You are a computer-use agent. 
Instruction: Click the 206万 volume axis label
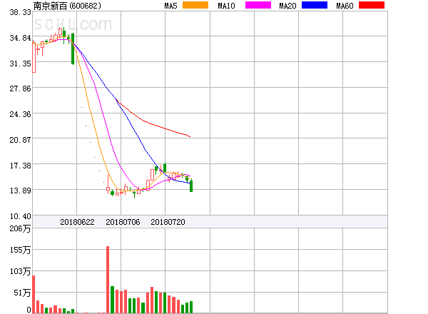click(20, 228)
